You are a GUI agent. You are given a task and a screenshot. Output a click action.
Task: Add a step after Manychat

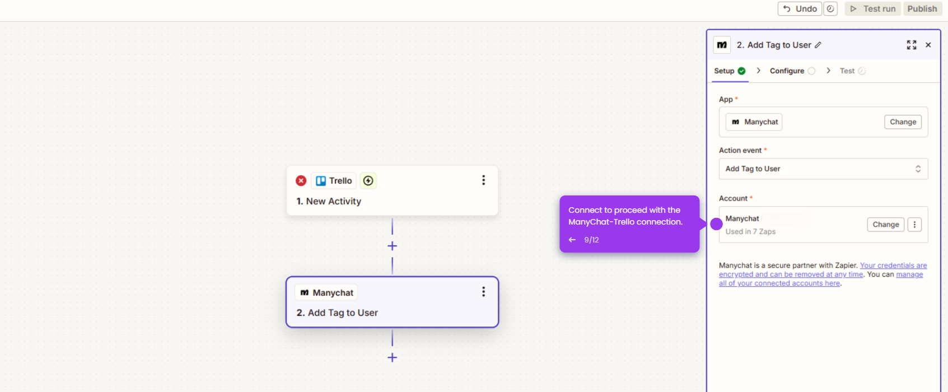click(392, 358)
